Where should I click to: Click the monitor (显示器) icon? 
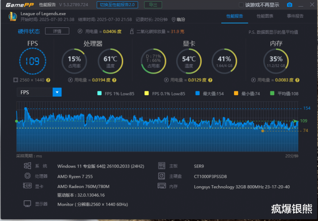point(27,204)
